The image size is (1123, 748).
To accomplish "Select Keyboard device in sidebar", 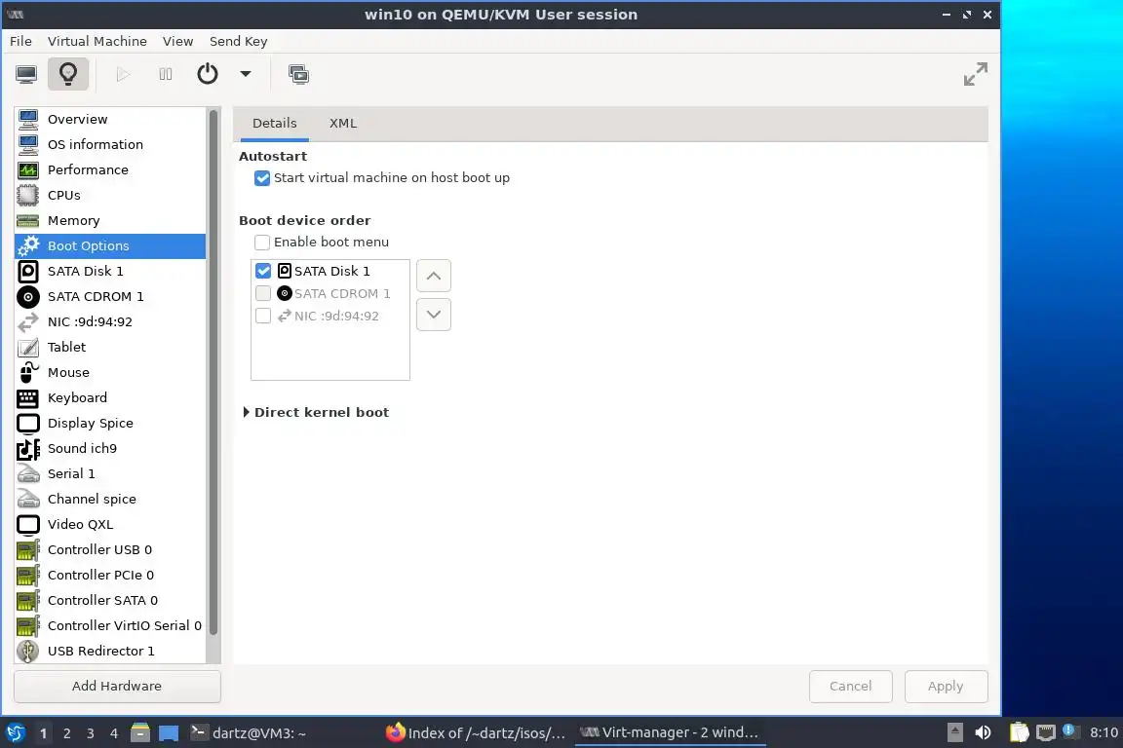I will [110, 398].
